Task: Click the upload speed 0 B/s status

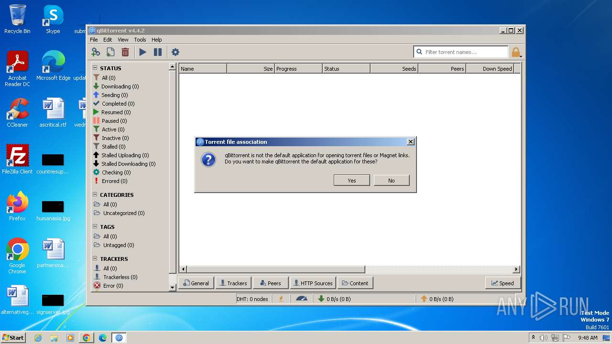Action: [x=437, y=299]
